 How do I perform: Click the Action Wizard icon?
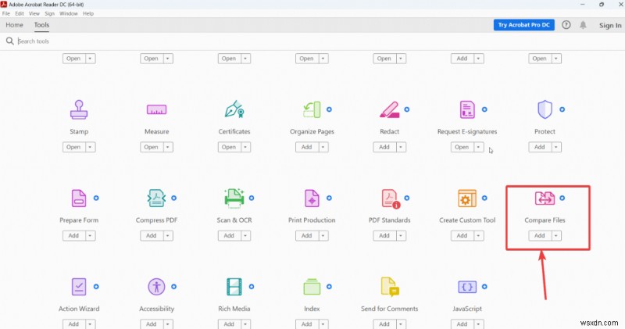click(79, 287)
